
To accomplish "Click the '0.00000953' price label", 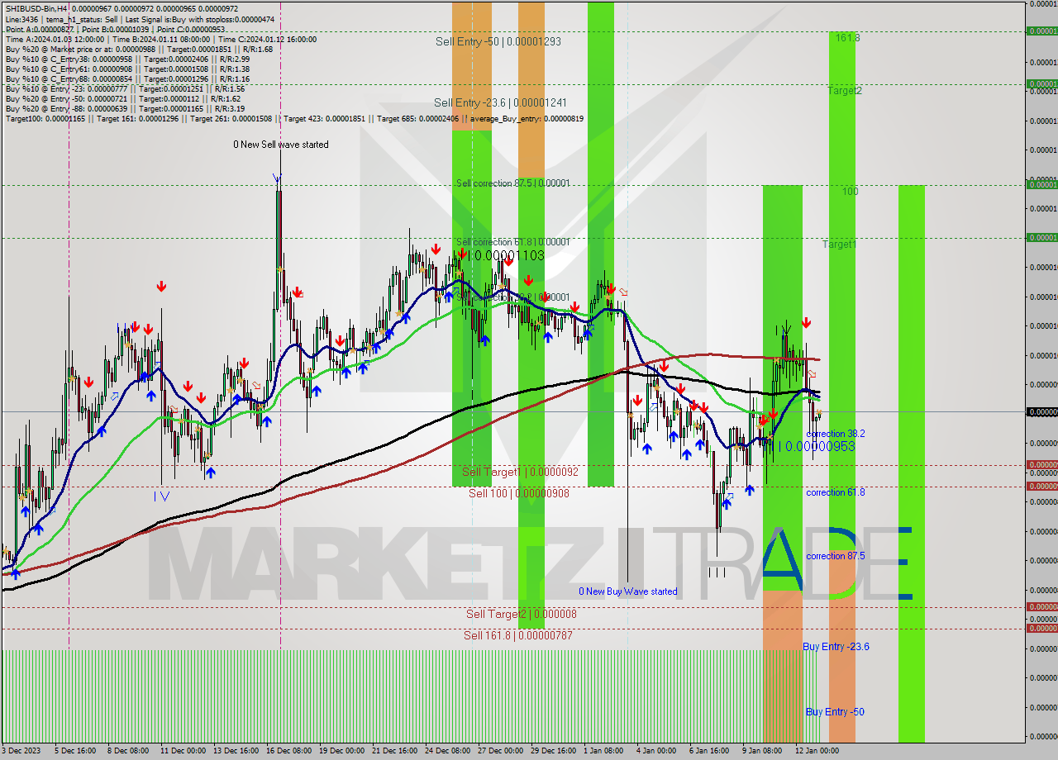I will click(x=820, y=446).
